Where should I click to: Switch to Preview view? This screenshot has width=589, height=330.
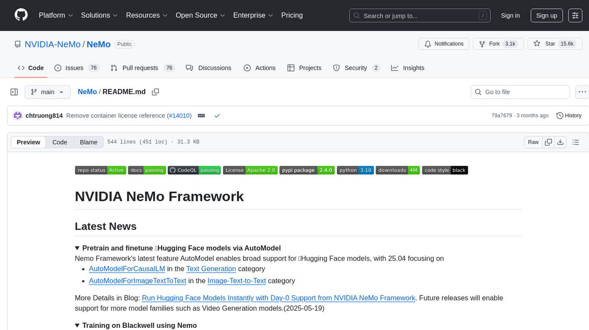[29, 142]
